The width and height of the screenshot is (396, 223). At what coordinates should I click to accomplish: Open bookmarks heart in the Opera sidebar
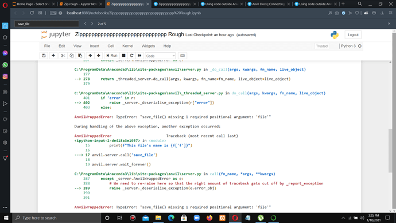pos(5,120)
